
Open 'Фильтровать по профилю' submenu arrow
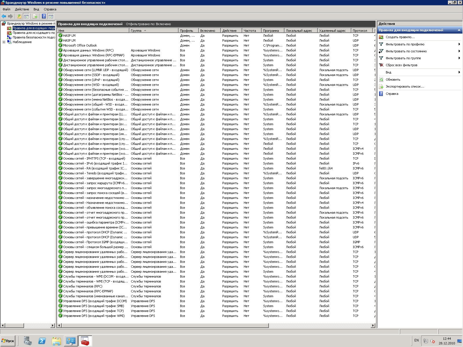tap(459, 44)
